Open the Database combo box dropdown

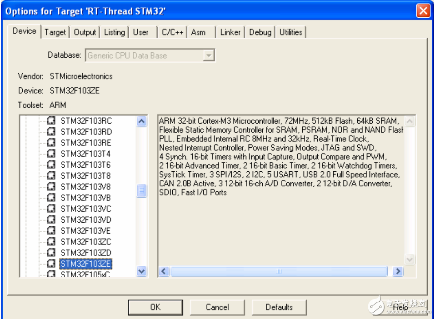[x=208, y=55]
